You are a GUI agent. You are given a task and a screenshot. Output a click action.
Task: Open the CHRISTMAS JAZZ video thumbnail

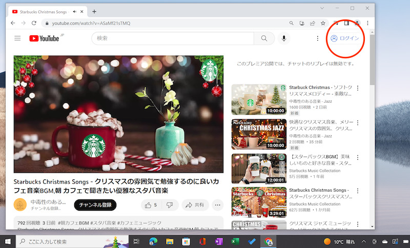coord(259,134)
